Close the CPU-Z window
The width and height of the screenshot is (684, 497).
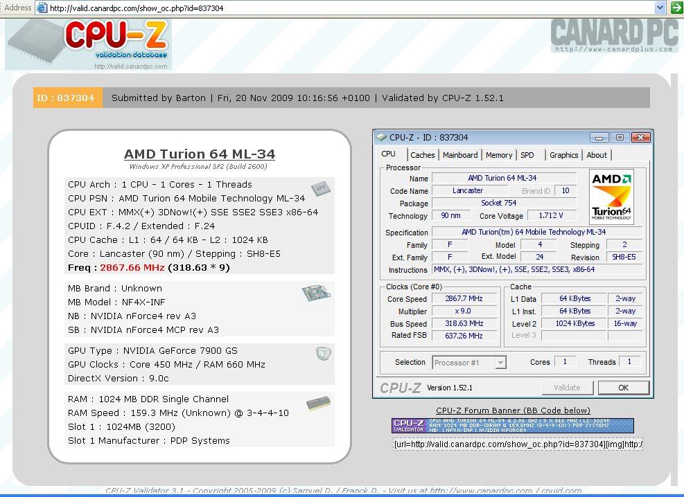click(640, 138)
